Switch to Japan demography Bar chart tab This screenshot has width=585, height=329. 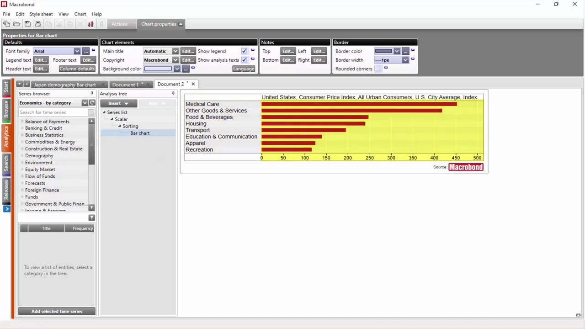[65, 85]
